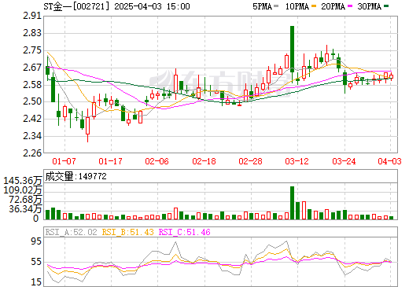Click the RSI_B indicator label
Screen dimensions: 409x287
click(x=127, y=232)
